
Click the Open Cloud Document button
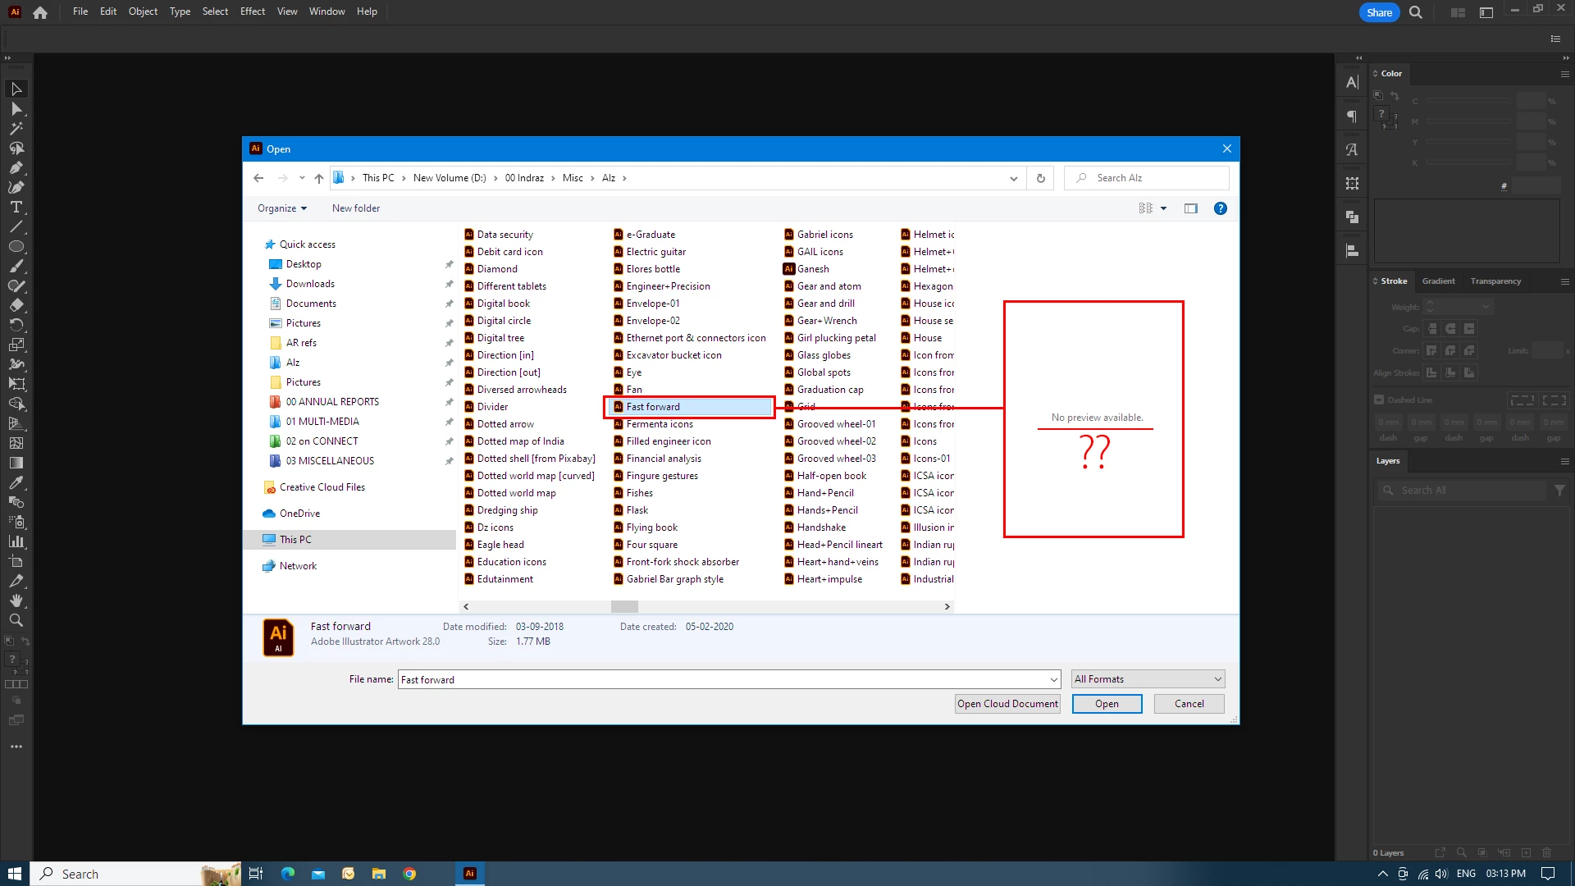[x=1007, y=704]
